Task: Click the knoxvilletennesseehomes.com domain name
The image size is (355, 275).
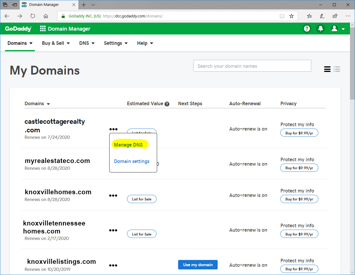Action: pyautogui.click(x=54, y=227)
